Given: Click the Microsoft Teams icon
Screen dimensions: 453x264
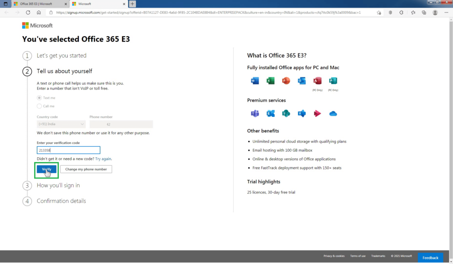Looking at the screenshot, I should click(x=255, y=113).
